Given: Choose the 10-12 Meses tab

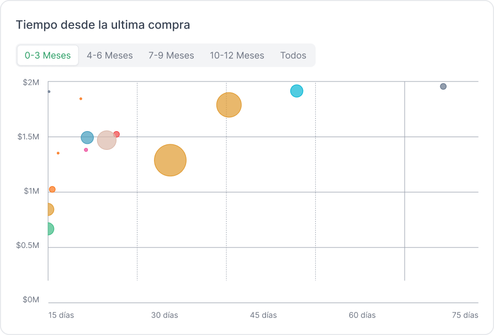Looking at the screenshot, I should tap(237, 56).
